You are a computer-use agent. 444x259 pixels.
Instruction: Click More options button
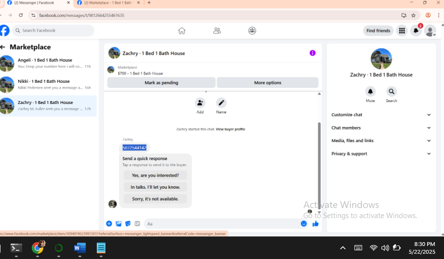(x=268, y=83)
